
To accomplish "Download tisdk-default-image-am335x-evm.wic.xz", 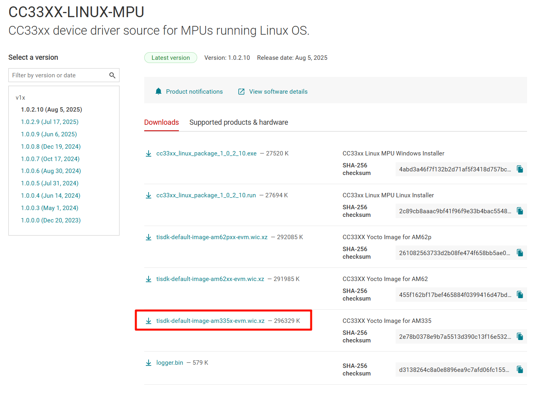I will tap(210, 321).
